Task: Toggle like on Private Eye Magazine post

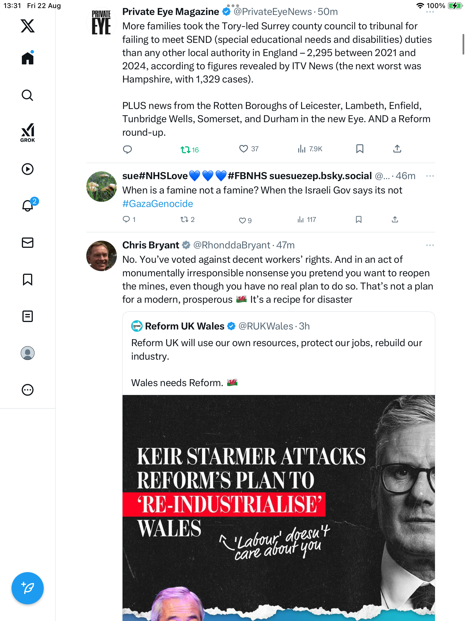Action: tap(243, 149)
